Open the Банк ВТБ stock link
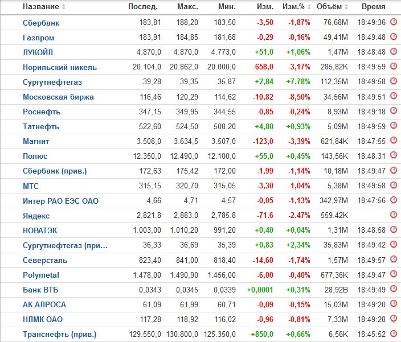This screenshot has width=401, height=342. (x=40, y=290)
